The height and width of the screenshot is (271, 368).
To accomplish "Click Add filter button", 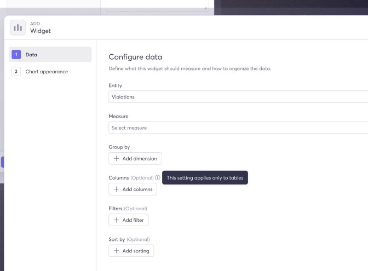I will coord(129,220).
